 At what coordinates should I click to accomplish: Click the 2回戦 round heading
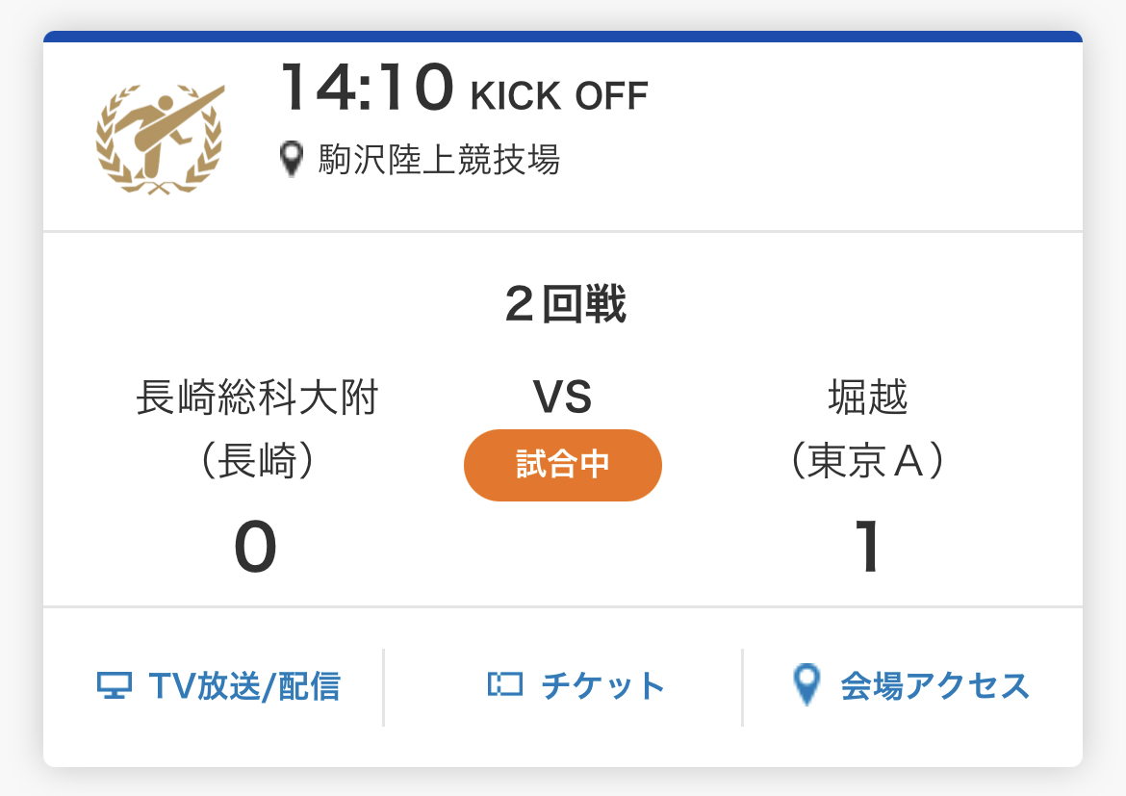[564, 305]
